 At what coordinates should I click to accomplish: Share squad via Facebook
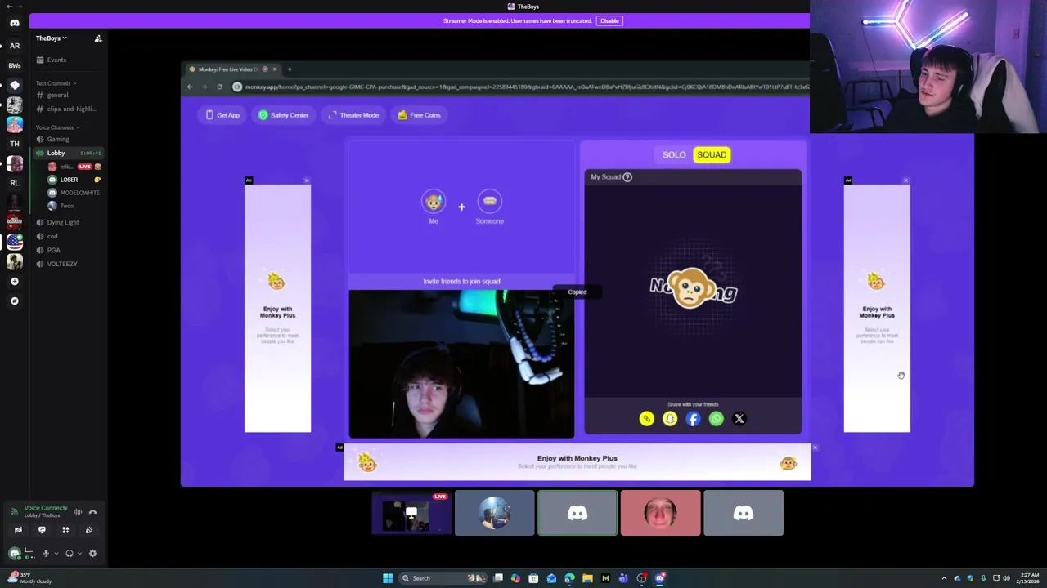pyautogui.click(x=693, y=419)
